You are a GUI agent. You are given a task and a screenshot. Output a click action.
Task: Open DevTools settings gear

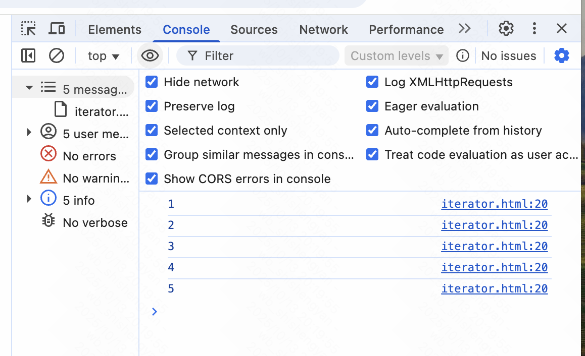(506, 29)
